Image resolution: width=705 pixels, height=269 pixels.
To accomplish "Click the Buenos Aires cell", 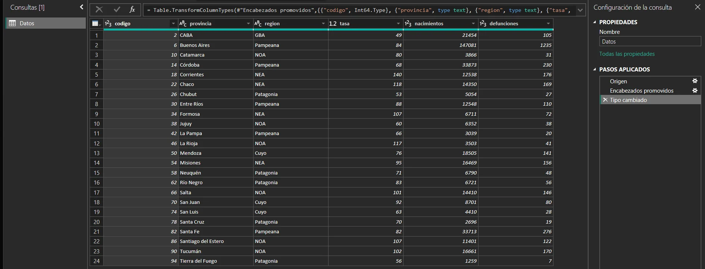I will [x=216, y=45].
